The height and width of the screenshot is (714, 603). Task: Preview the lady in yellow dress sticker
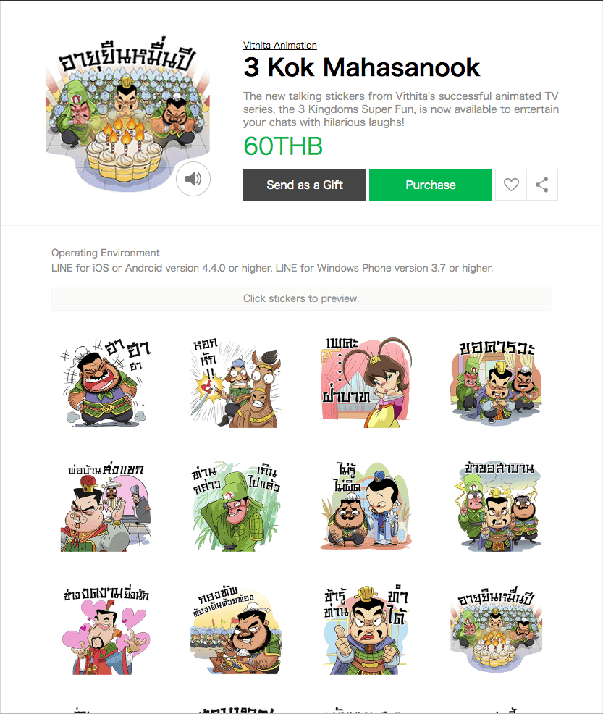coord(366,382)
